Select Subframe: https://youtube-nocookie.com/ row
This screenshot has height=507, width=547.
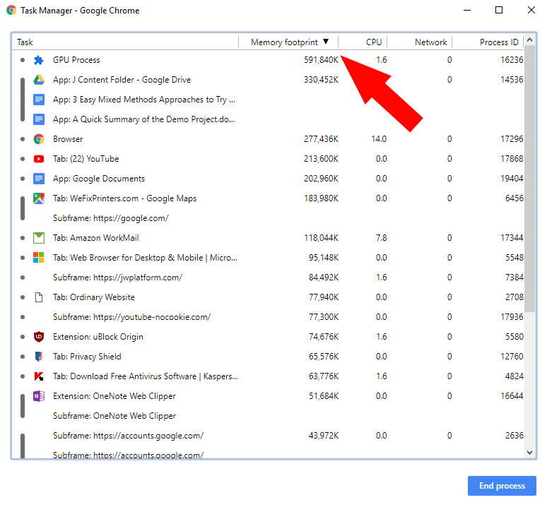tap(268, 317)
